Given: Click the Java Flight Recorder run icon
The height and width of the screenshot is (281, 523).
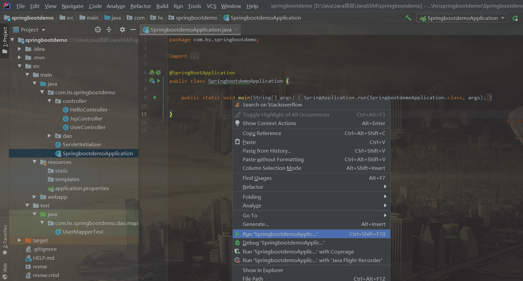Looking at the screenshot, I should tap(237, 260).
